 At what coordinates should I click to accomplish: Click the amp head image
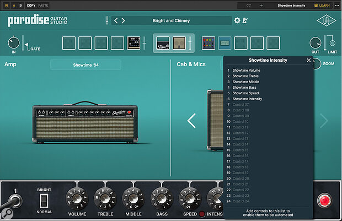85,122
